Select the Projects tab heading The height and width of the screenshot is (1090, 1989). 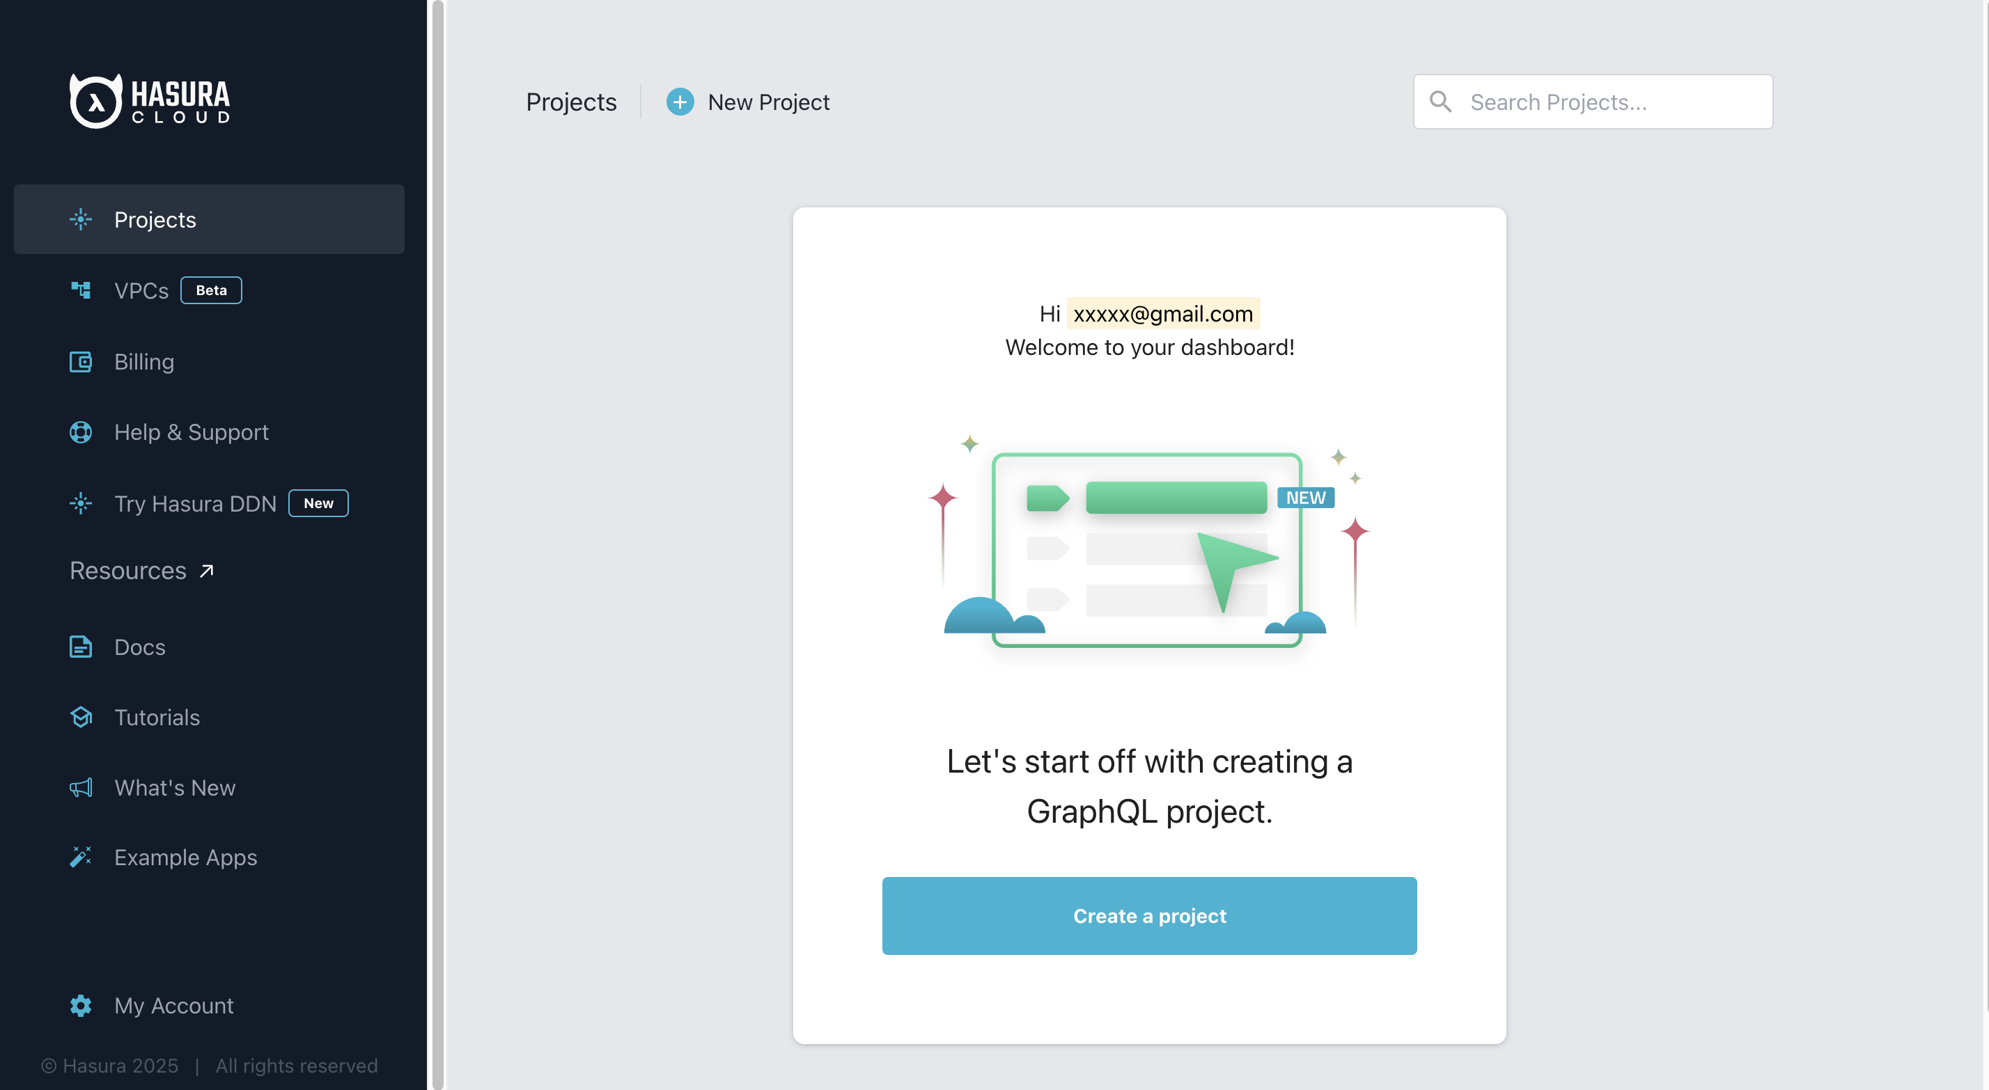pos(571,101)
